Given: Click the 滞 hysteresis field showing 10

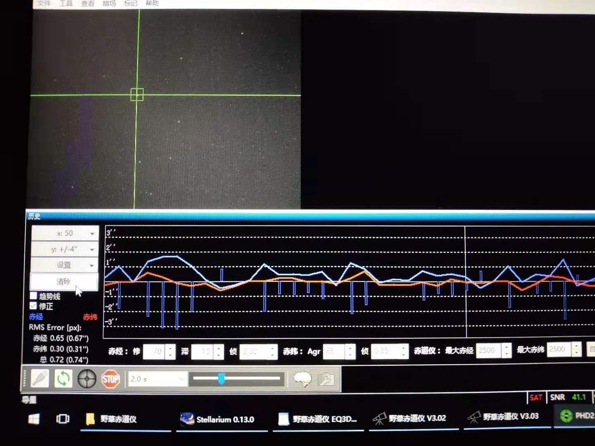Looking at the screenshot, I should (202, 351).
